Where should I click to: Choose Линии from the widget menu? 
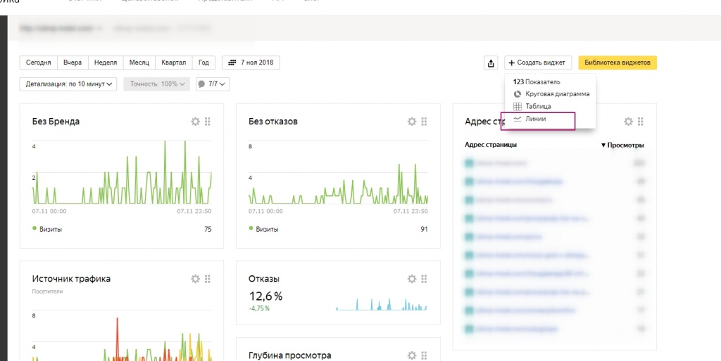(536, 119)
